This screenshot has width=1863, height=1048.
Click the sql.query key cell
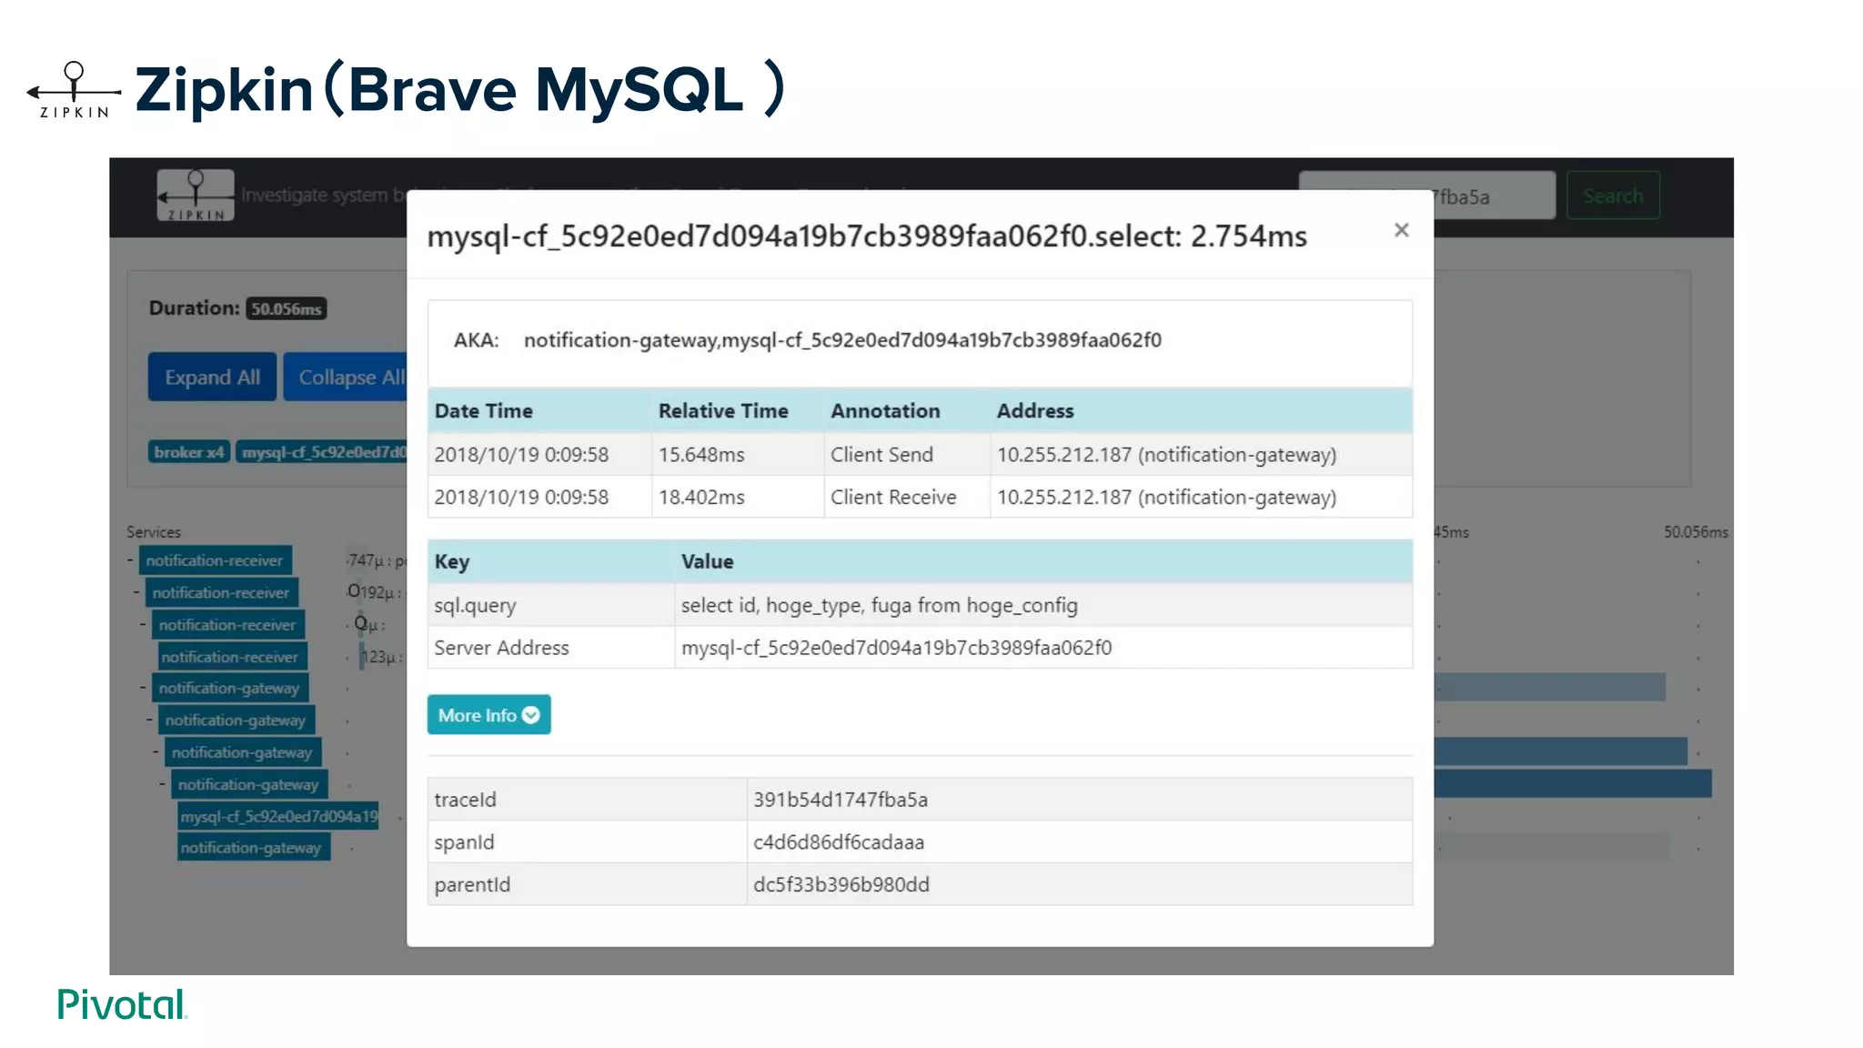point(551,605)
